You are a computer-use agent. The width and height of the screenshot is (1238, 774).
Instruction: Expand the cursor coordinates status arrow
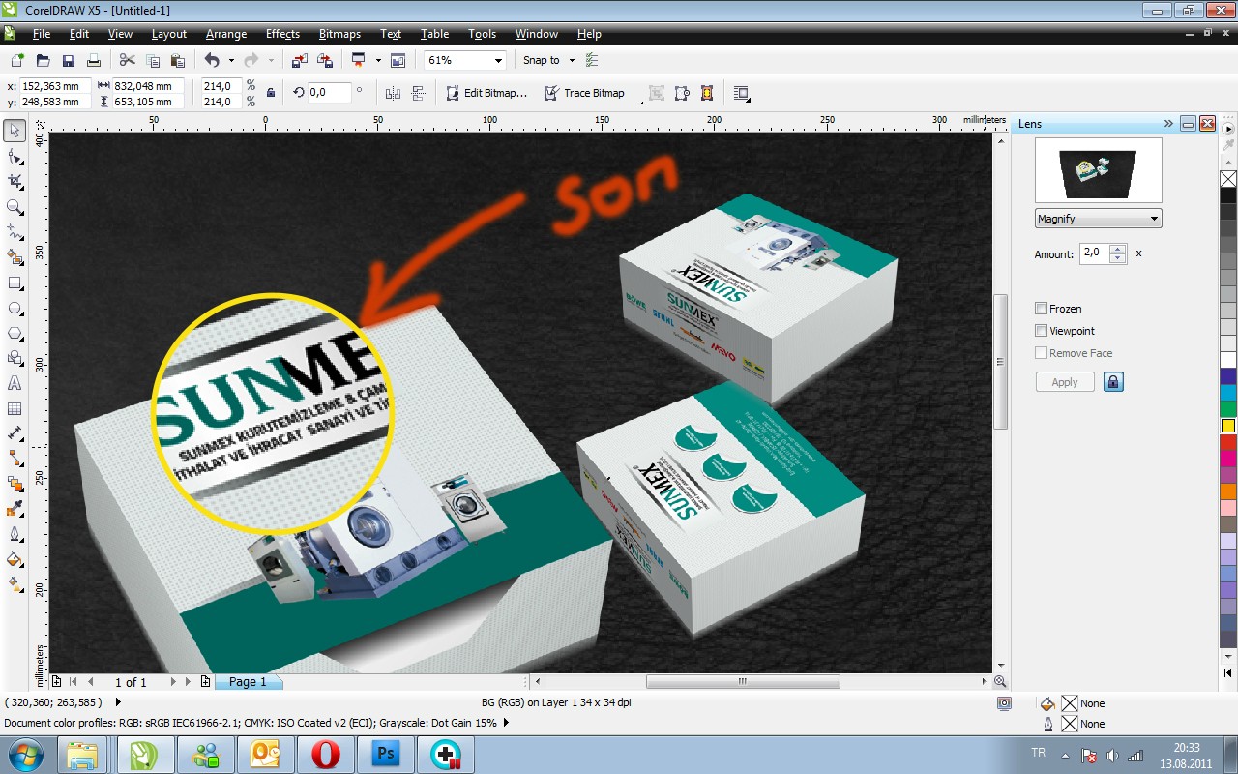click(118, 702)
